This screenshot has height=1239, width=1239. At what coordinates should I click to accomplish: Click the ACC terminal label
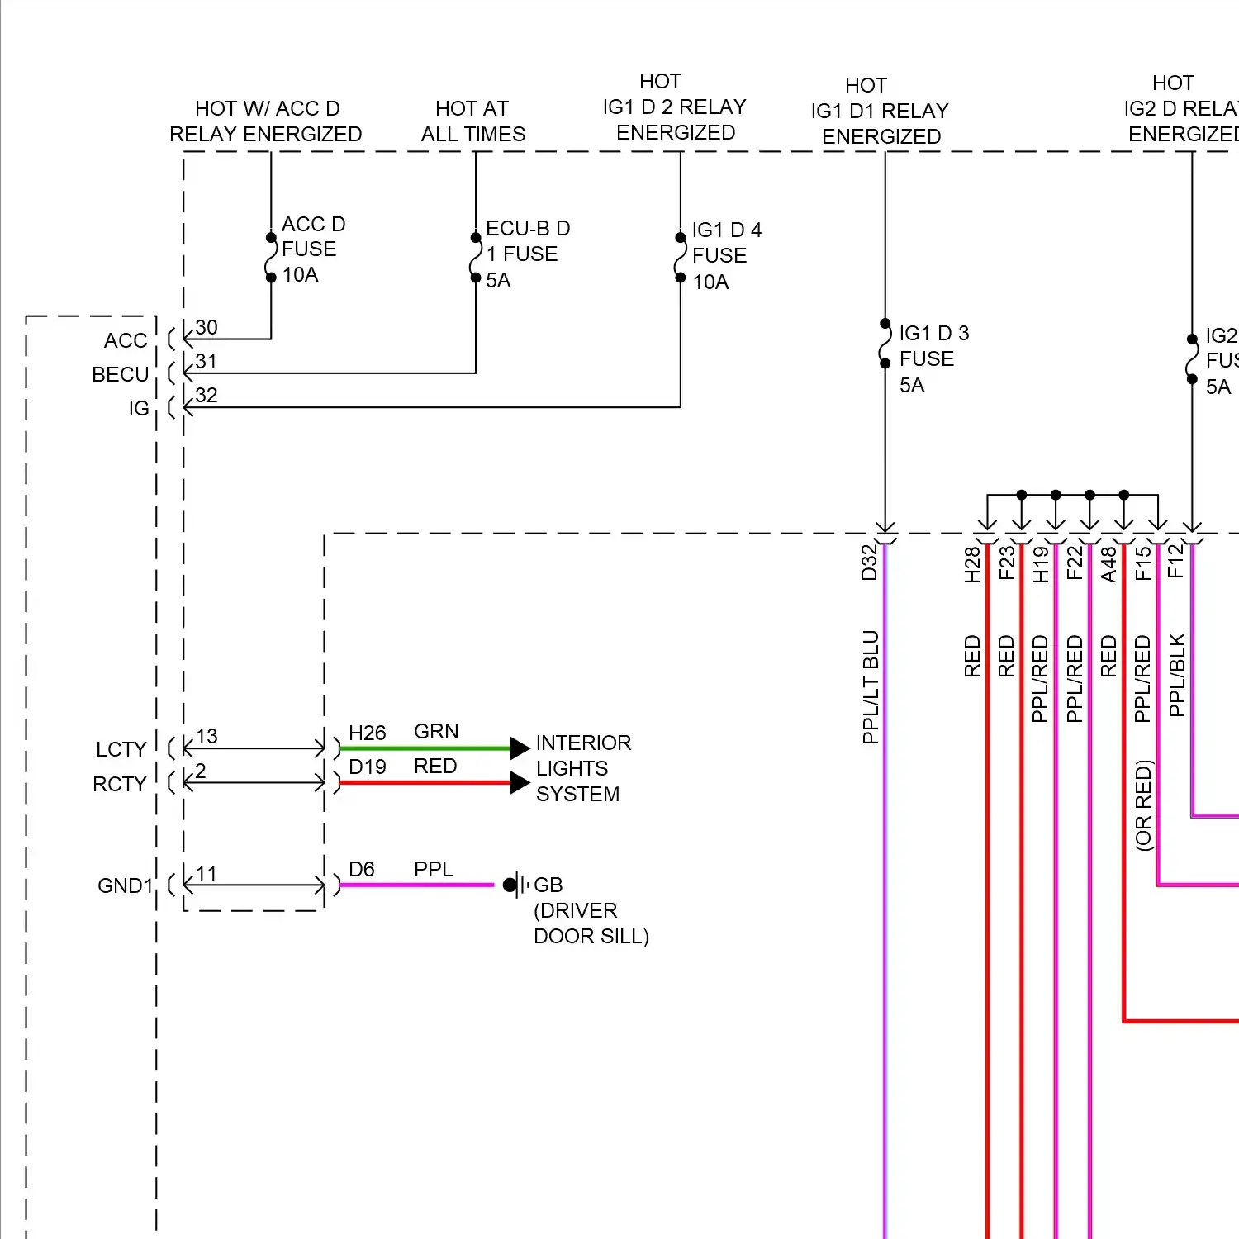pyautogui.click(x=126, y=341)
